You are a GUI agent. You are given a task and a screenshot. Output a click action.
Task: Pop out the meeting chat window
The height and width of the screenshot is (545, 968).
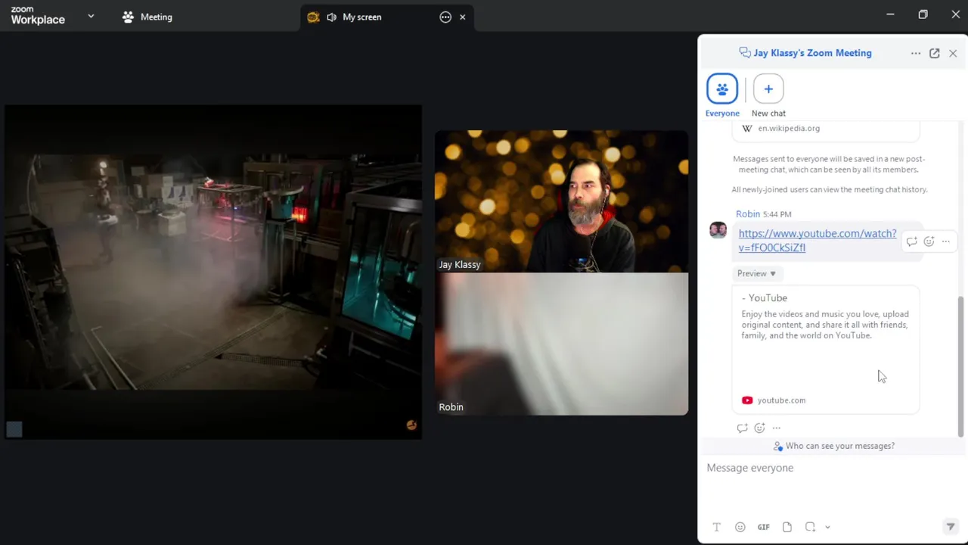935,53
